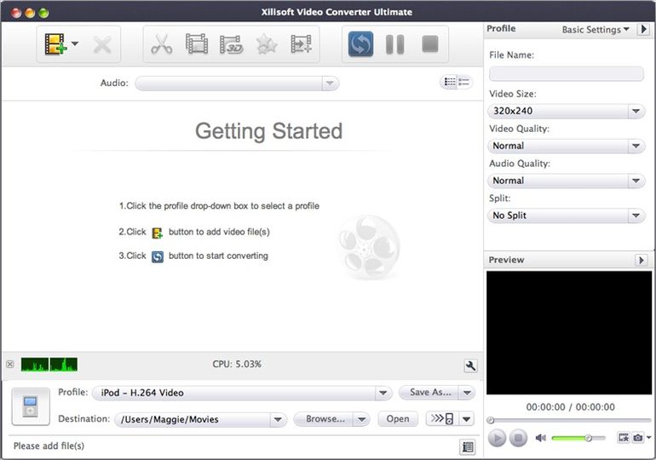
Task: Open the Add File dropdown arrow
Action: 75,43
